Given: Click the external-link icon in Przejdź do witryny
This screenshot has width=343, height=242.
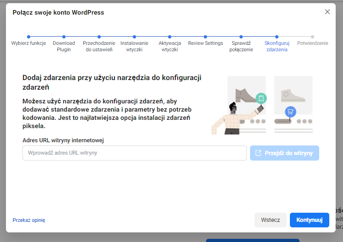Looking at the screenshot, I should pos(258,153).
